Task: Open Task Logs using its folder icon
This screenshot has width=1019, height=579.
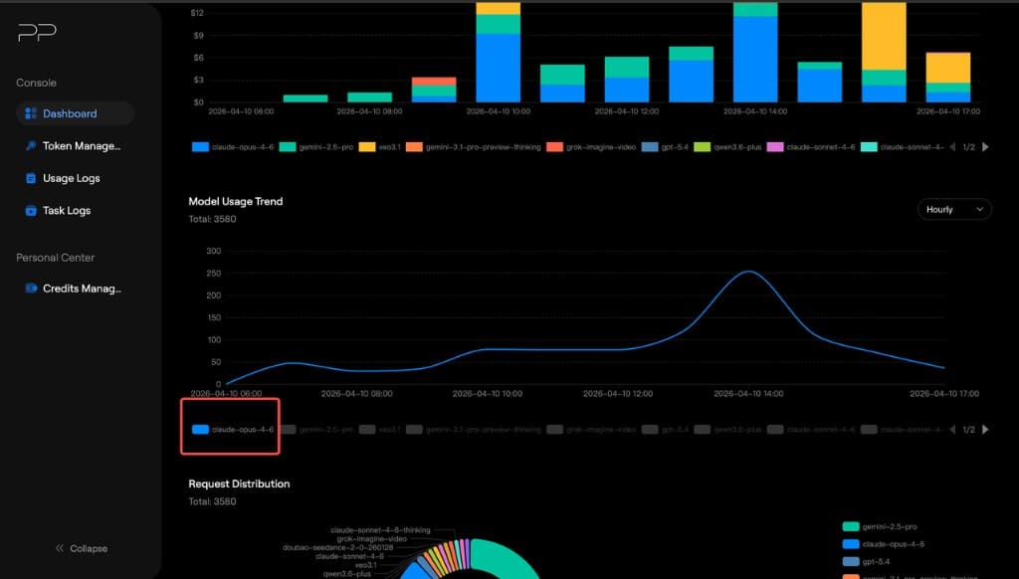Action: [31, 211]
